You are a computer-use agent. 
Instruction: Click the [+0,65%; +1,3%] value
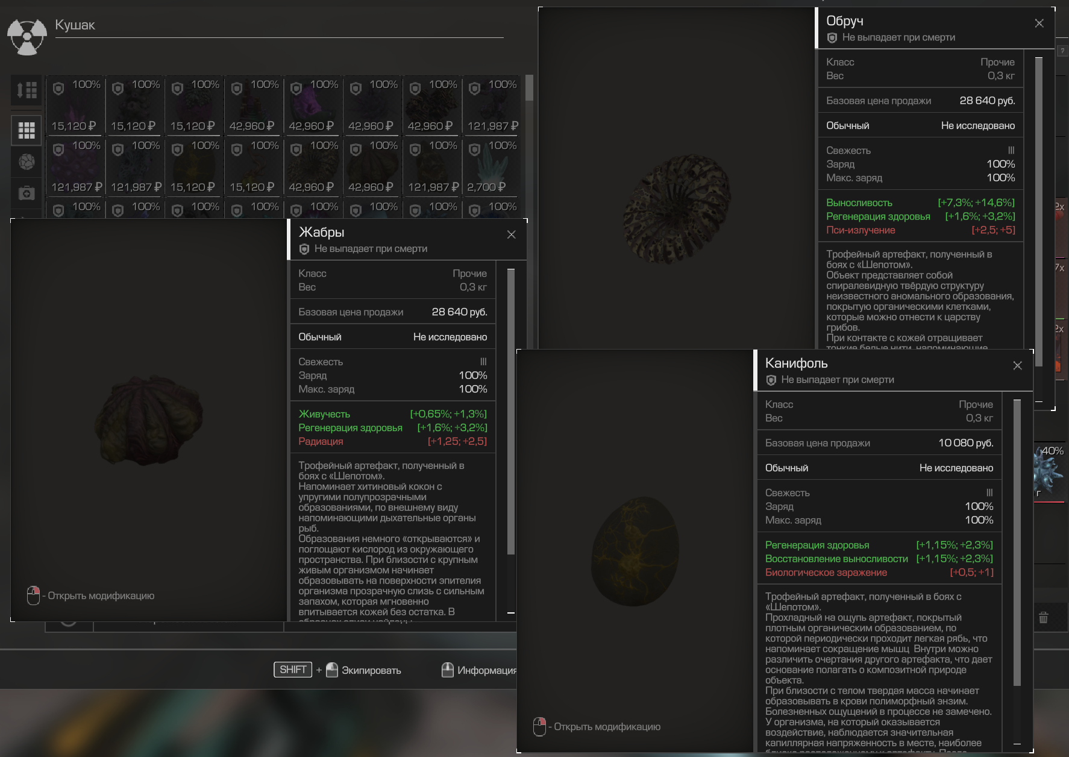pos(448,414)
